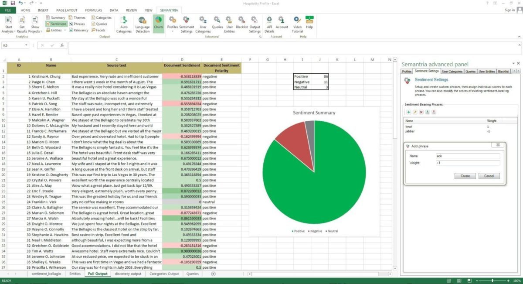Viewport: 523px width, 284px height.
Task: Open Auto Categories in the Output group
Action: (124, 24)
